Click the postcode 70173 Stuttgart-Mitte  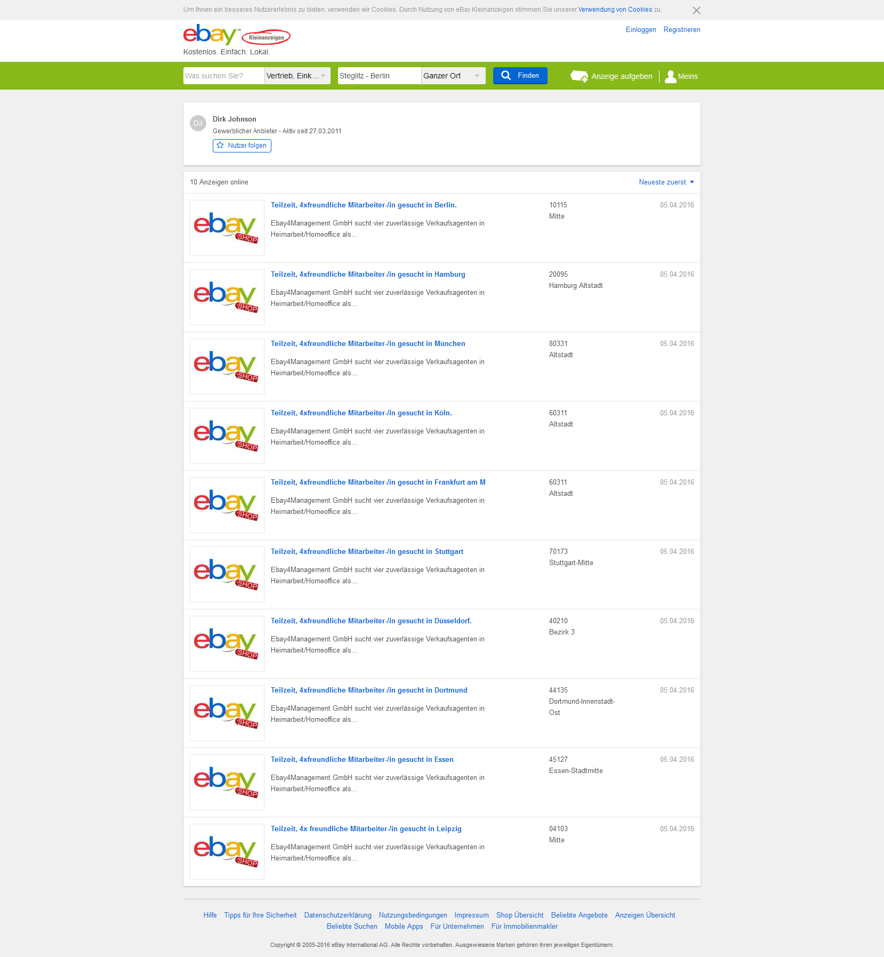571,557
